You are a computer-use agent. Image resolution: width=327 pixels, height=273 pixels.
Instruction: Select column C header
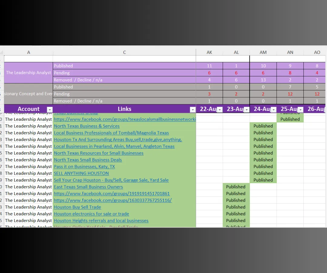(x=124, y=52)
